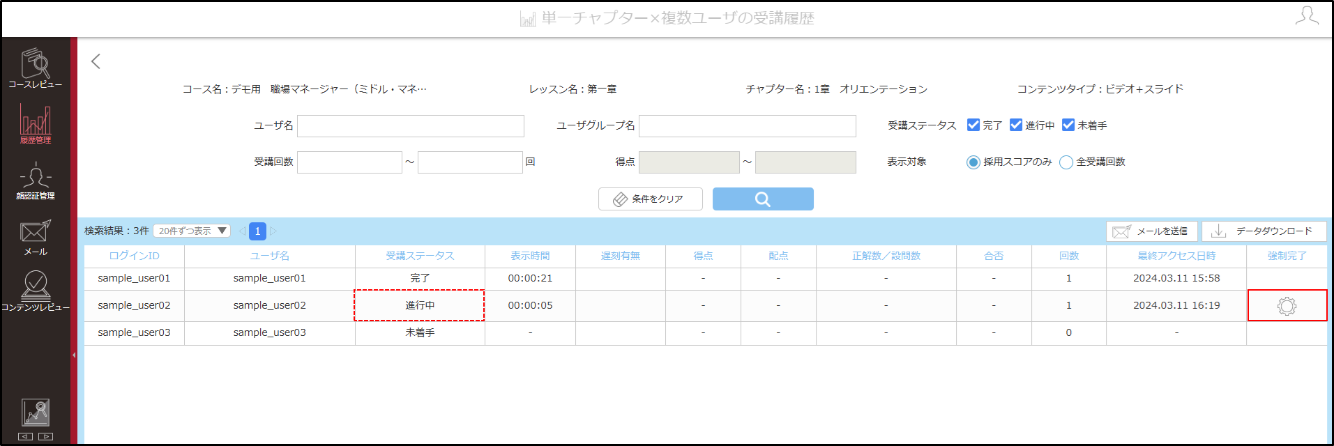Viewport: 1334px width, 446px height.
Task: Select the 全受講回数 radio button
Action: 1066,162
